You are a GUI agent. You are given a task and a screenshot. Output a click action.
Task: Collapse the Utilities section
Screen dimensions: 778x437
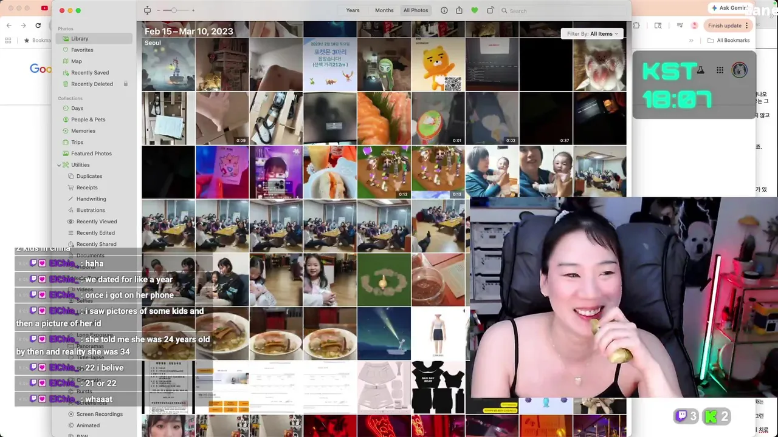(59, 165)
